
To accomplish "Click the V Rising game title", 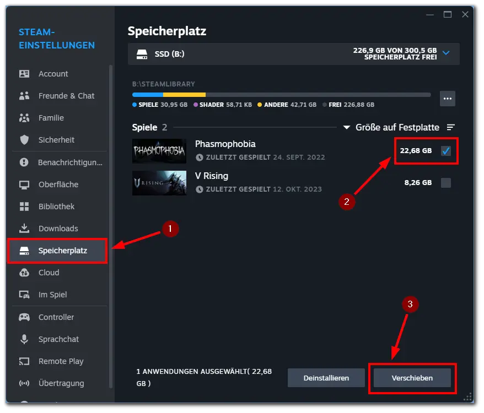I will [212, 176].
